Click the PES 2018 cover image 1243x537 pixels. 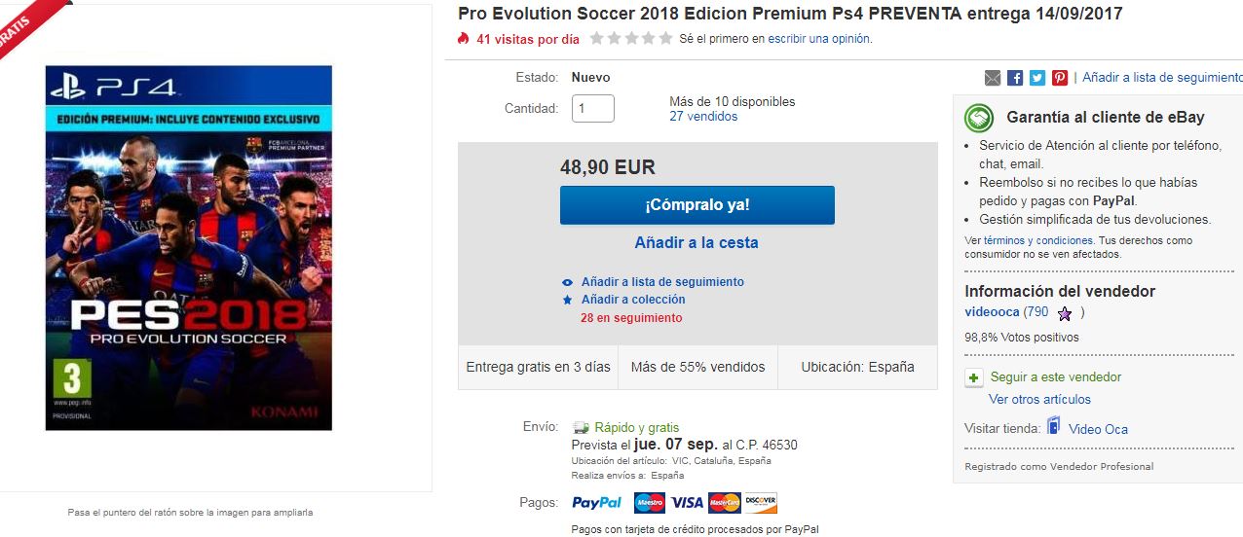click(189, 248)
